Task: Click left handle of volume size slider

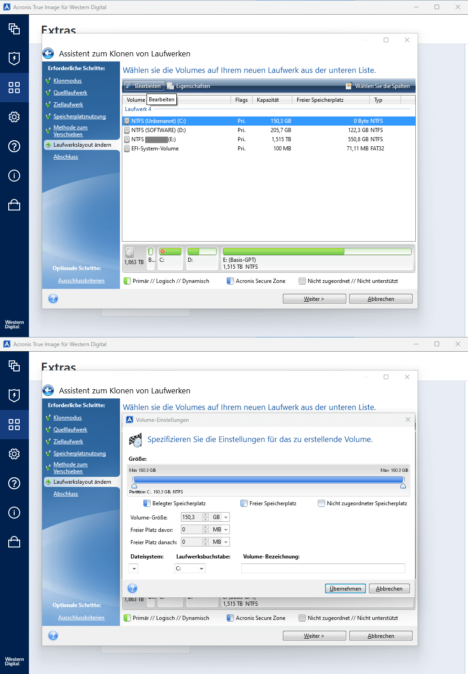Action: [x=134, y=486]
